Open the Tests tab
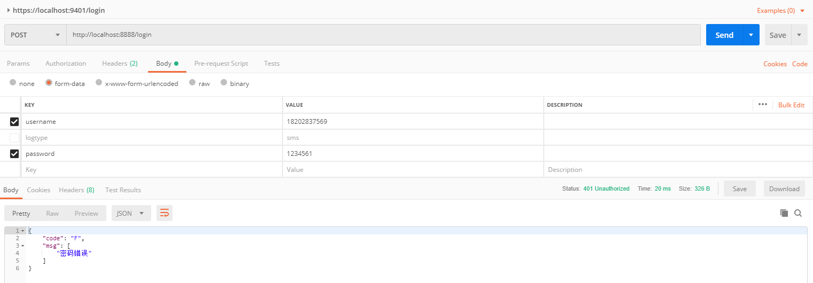 click(x=272, y=63)
